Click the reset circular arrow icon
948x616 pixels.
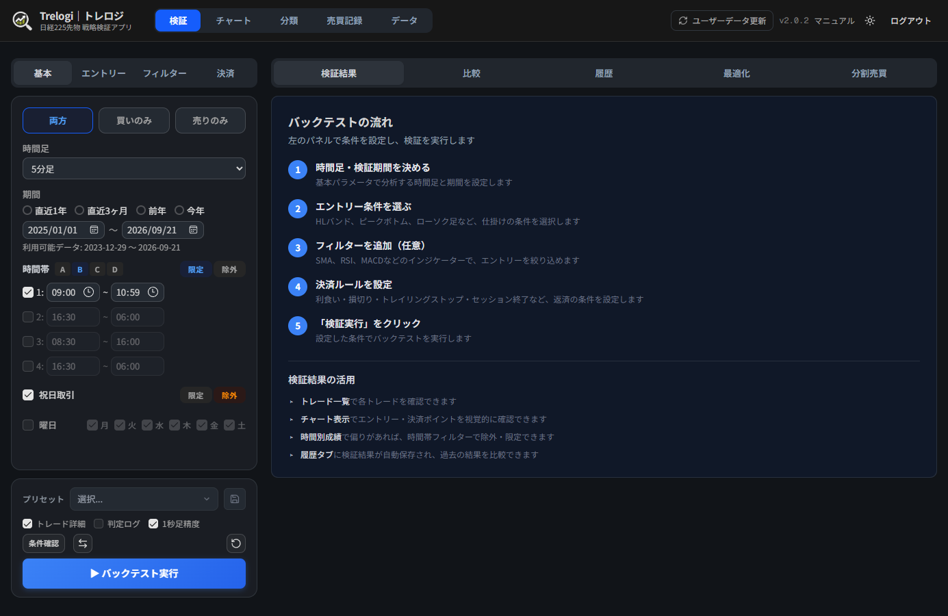[236, 543]
